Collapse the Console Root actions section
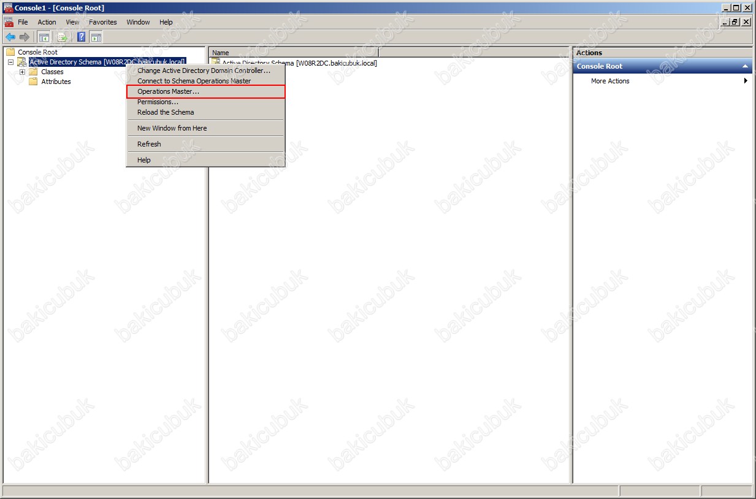 pos(746,66)
